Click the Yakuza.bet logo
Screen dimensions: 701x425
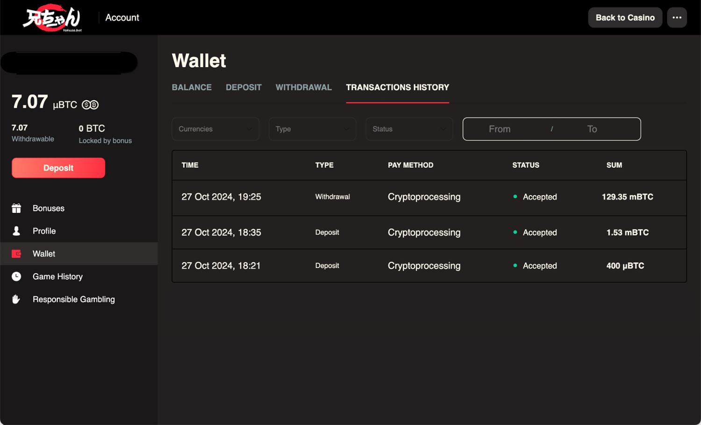52,18
